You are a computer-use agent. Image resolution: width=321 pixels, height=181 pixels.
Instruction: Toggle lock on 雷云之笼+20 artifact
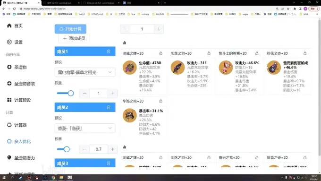(x=257, y=158)
